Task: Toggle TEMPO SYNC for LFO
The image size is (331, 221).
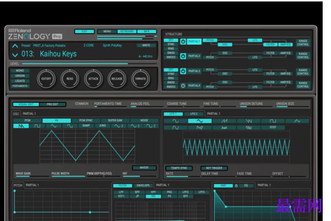Action: [x=179, y=168]
